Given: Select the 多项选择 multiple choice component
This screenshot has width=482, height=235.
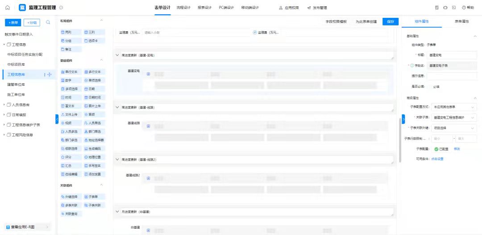Looking at the screenshot, I should coord(71,89).
